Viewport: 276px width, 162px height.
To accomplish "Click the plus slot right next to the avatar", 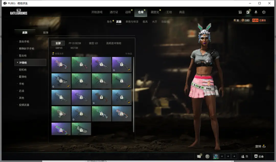I will tap(222, 156).
